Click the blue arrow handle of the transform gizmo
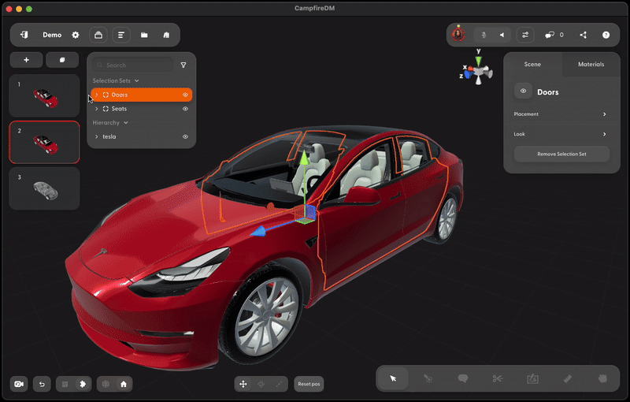Screen dimensions: 630x402 (259, 231)
